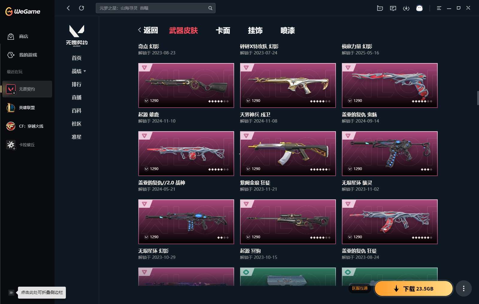Screen dimensions: 479x304
Task: Switch to the 喷漆 tab
Action: pos(288,30)
